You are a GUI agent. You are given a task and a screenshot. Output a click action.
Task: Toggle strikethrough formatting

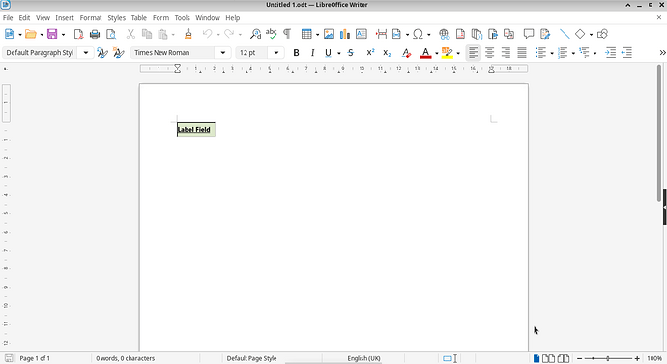pyautogui.click(x=351, y=53)
